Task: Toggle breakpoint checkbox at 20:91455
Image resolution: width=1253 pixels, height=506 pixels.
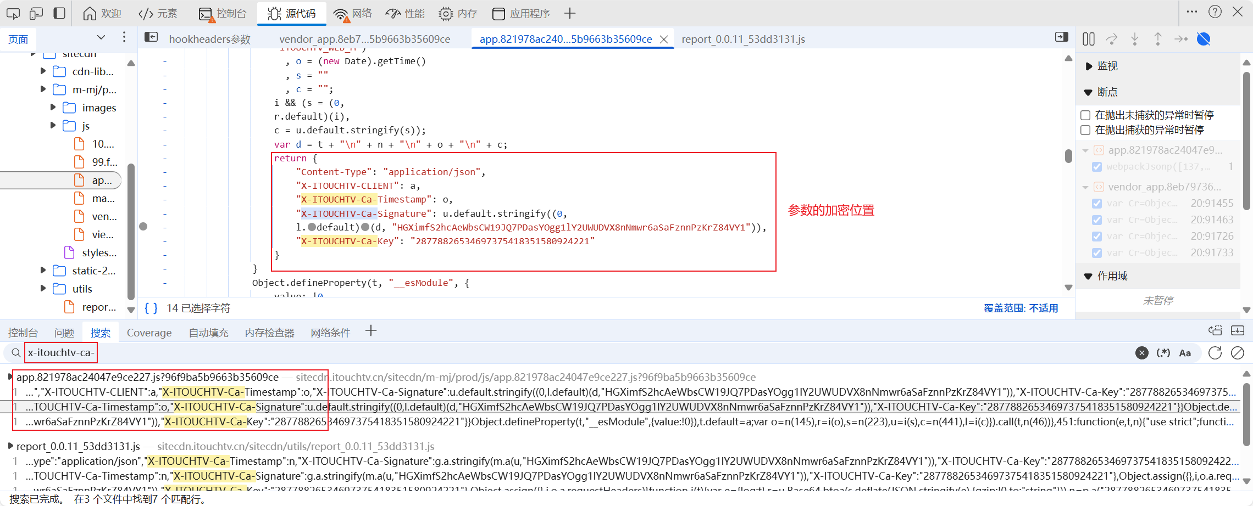Action: point(1097,204)
